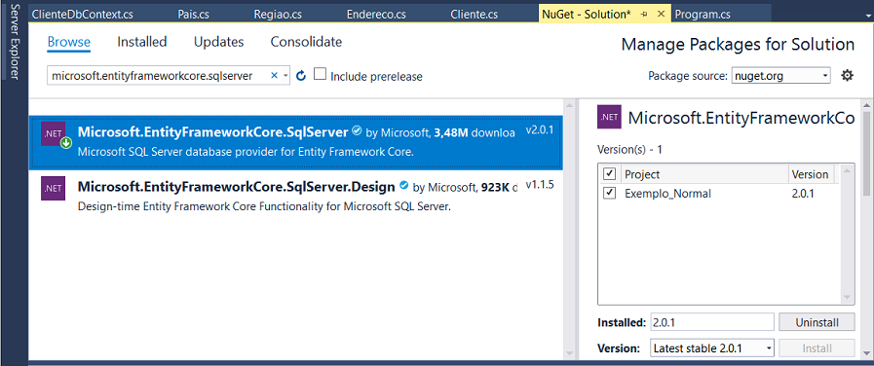874x366 pixels.
Task: Switch to the Installed tab
Action: click(x=142, y=42)
